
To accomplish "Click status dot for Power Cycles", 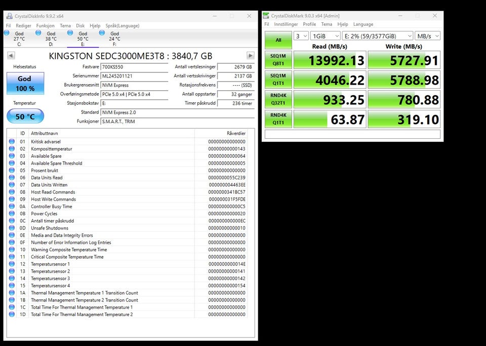I will 12,213.
